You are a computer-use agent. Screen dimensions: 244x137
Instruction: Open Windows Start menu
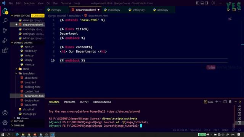(x=3, y=134)
